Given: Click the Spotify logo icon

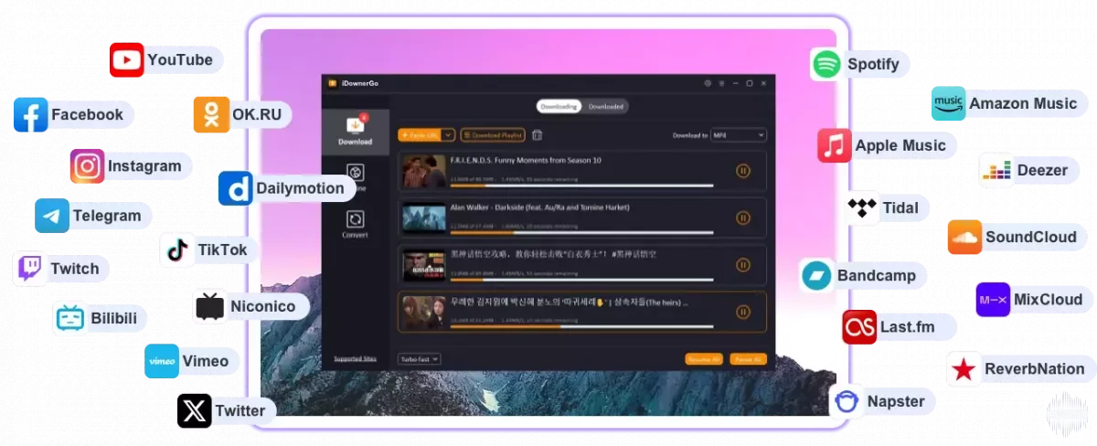Looking at the screenshot, I should (x=826, y=64).
